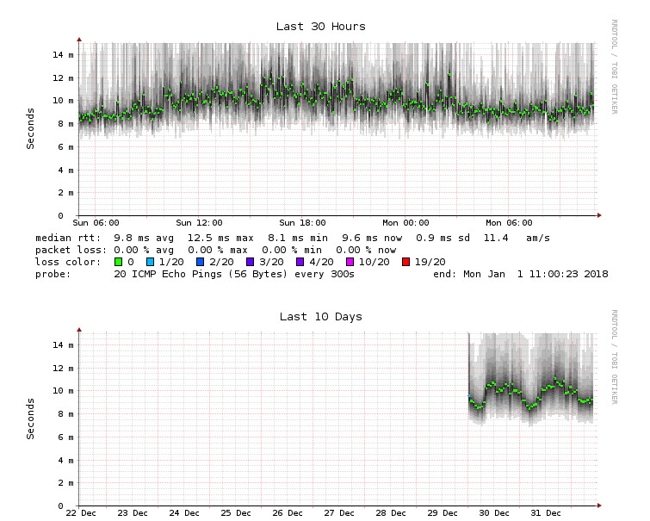
Task: Click the Seconds axis label of the 30 Hours graph
Action: tap(30, 128)
